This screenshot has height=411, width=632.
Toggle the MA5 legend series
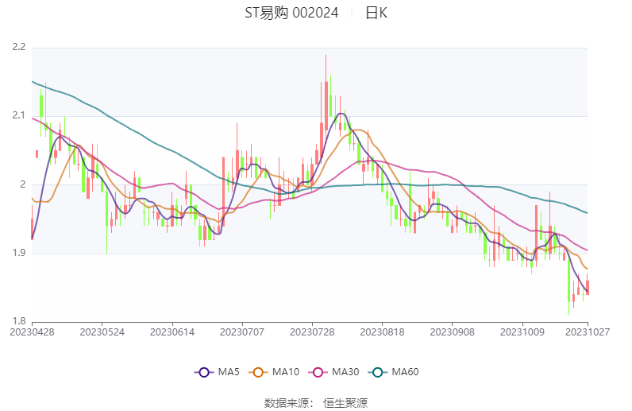pos(217,372)
